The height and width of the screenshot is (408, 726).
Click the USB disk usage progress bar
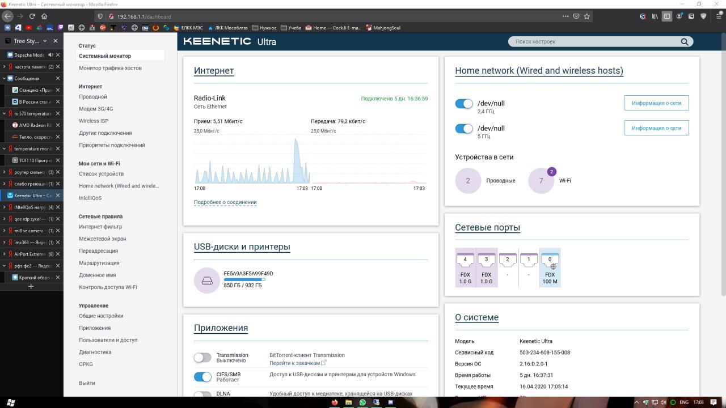244,279
